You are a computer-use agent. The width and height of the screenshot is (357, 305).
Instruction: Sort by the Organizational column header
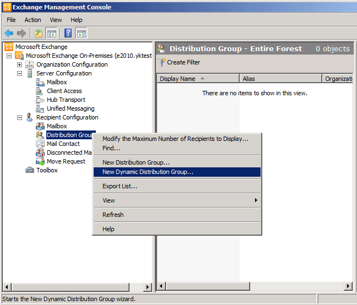pos(338,79)
